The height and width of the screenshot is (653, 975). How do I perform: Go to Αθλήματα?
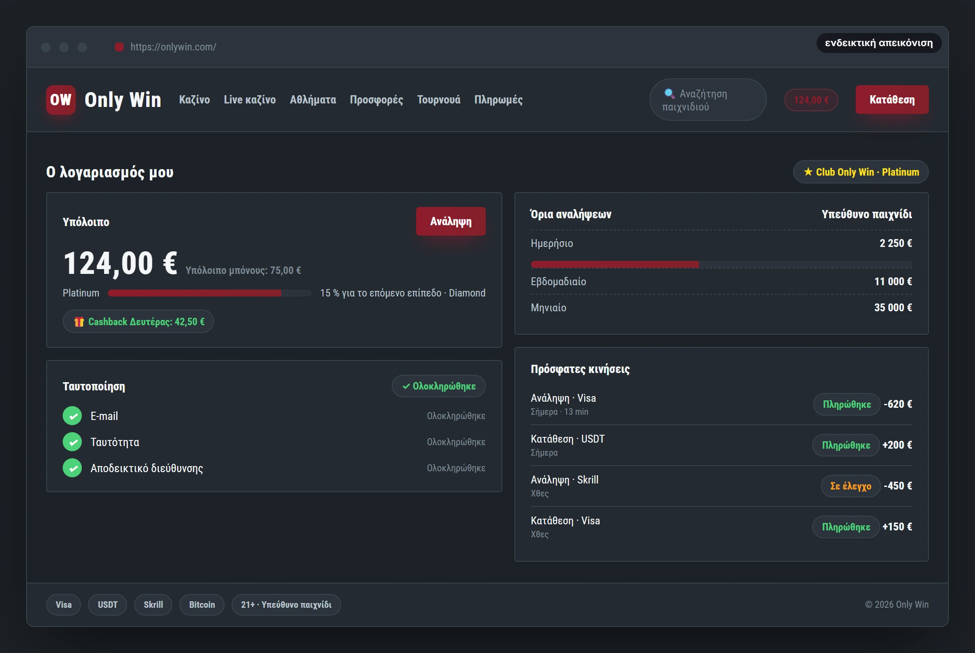pyautogui.click(x=313, y=100)
